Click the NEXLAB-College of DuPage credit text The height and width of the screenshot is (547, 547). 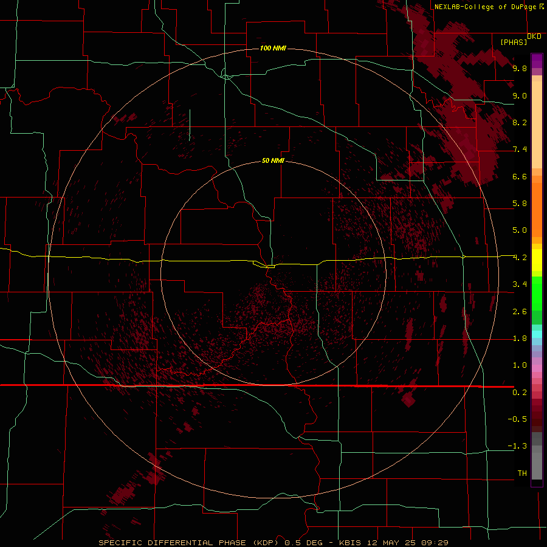click(x=485, y=7)
